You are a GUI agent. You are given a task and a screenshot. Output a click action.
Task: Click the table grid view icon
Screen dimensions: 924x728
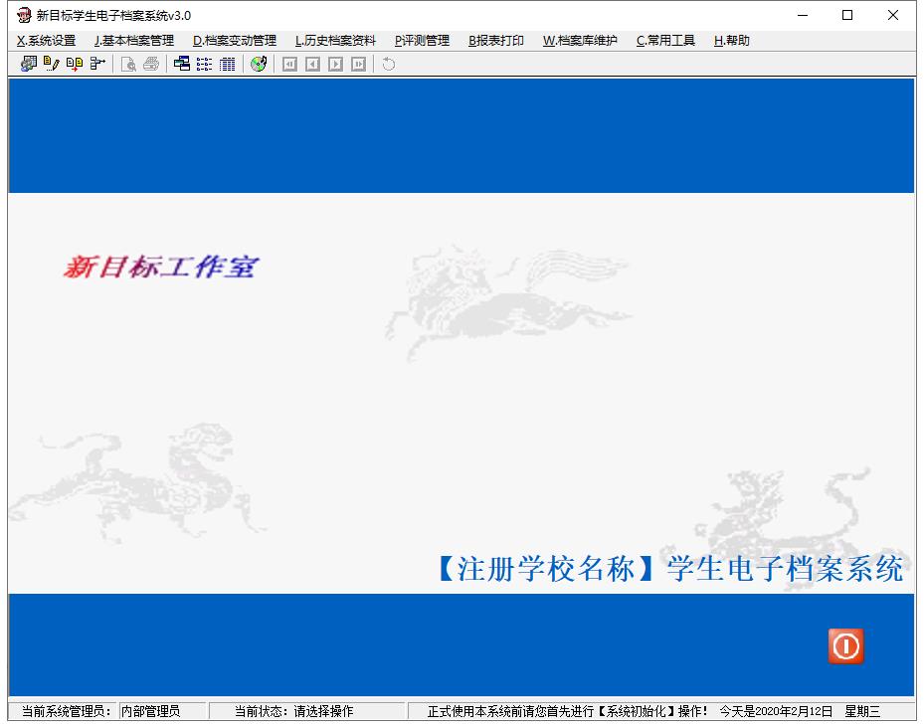pyautogui.click(x=228, y=64)
